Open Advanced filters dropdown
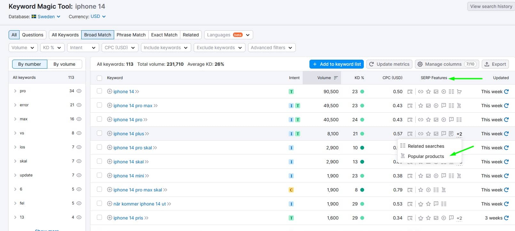This screenshot has width=515, height=231. (x=272, y=48)
